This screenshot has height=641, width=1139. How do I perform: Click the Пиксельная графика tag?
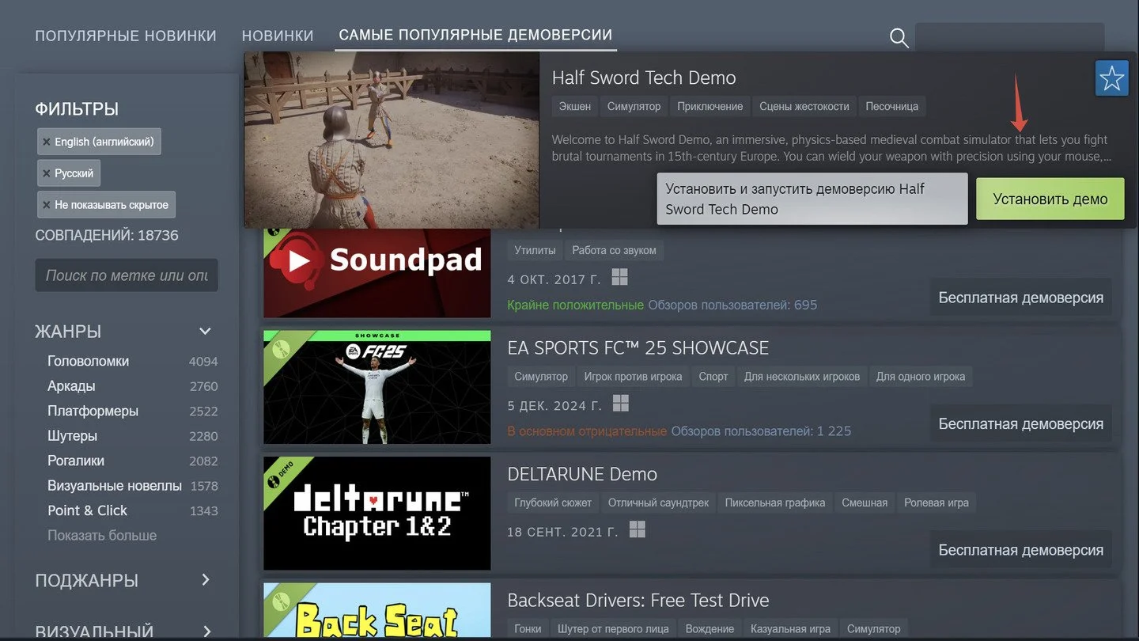click(x=775, y=503)
